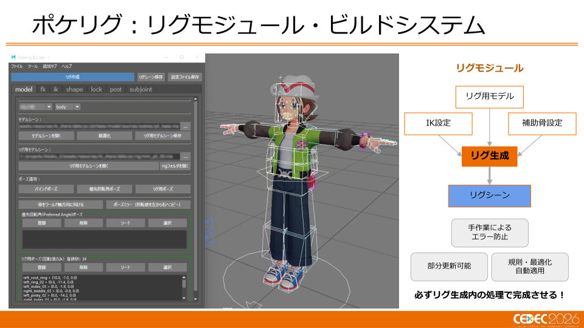Click the Maya logo in the Pokerig Builder title bar
584x328 pixels.
tap(13, 57)
